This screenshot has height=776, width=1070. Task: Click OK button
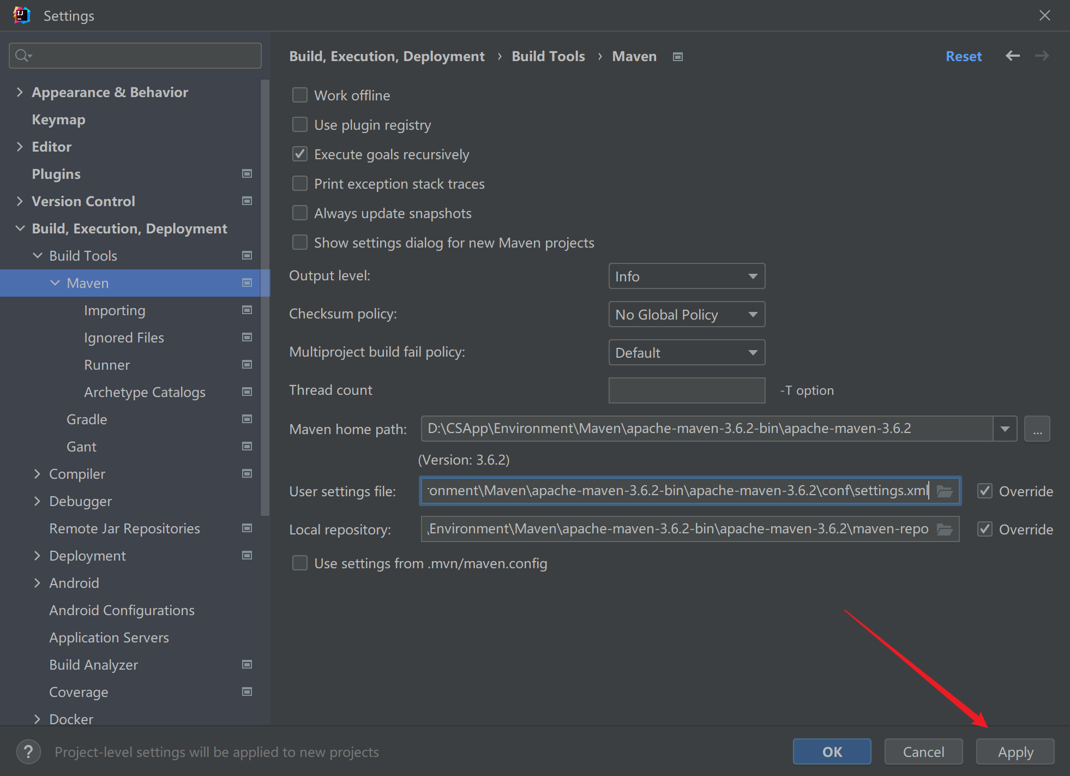[832, 752]
